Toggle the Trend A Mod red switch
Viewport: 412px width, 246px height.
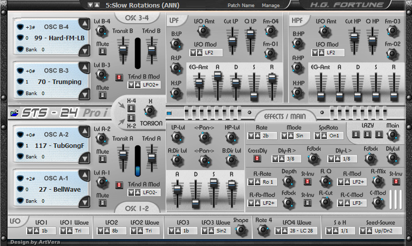119,185
